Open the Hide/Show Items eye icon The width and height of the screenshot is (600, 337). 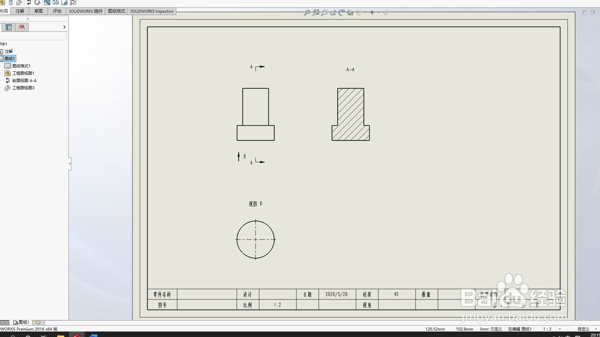[372, 13]
